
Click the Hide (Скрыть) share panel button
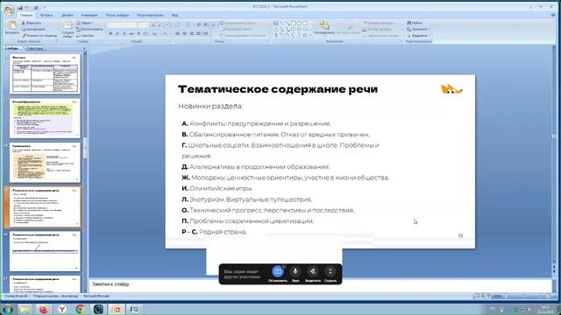[330, 274]
